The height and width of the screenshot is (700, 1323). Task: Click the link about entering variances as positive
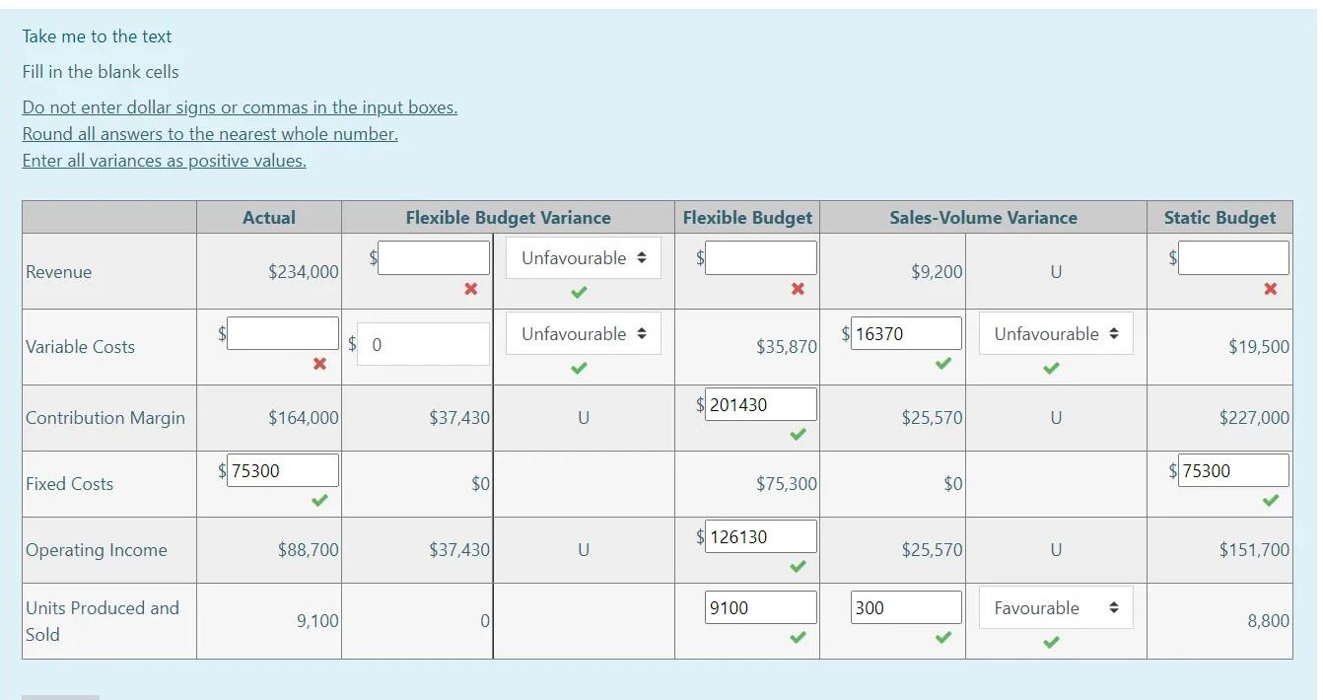(x=164, y=161)
